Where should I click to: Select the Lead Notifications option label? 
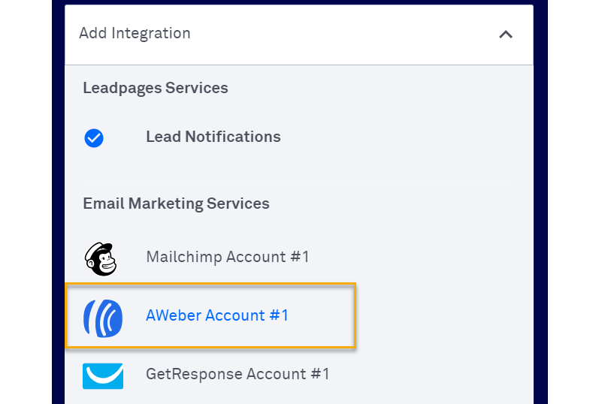(x=213, y=137)
